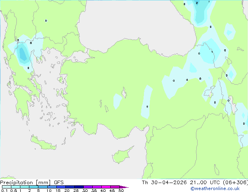Image resolution: width=248 pixels, height=192 pixels.
Task: Click the island of Cyprus on map
Action: coord(122,155)
